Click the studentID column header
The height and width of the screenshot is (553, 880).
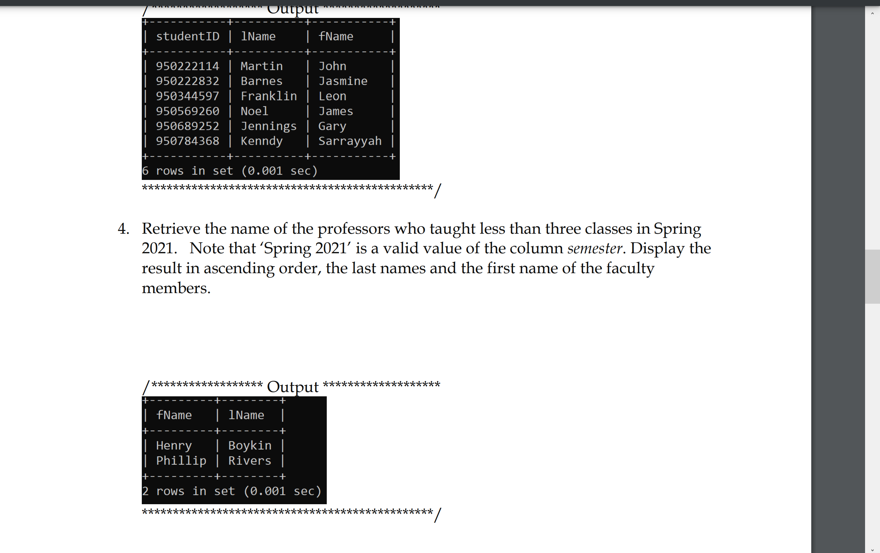tap(188, 37)
